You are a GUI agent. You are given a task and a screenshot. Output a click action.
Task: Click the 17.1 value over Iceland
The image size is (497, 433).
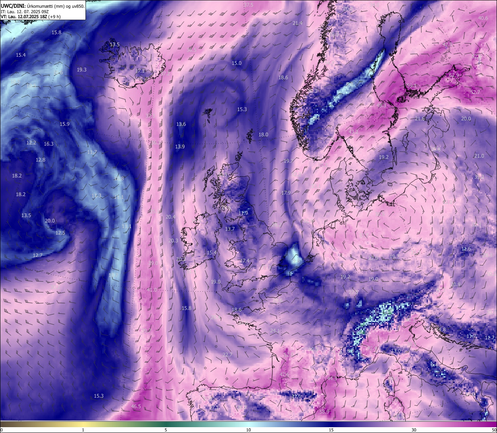pos(140,71)
